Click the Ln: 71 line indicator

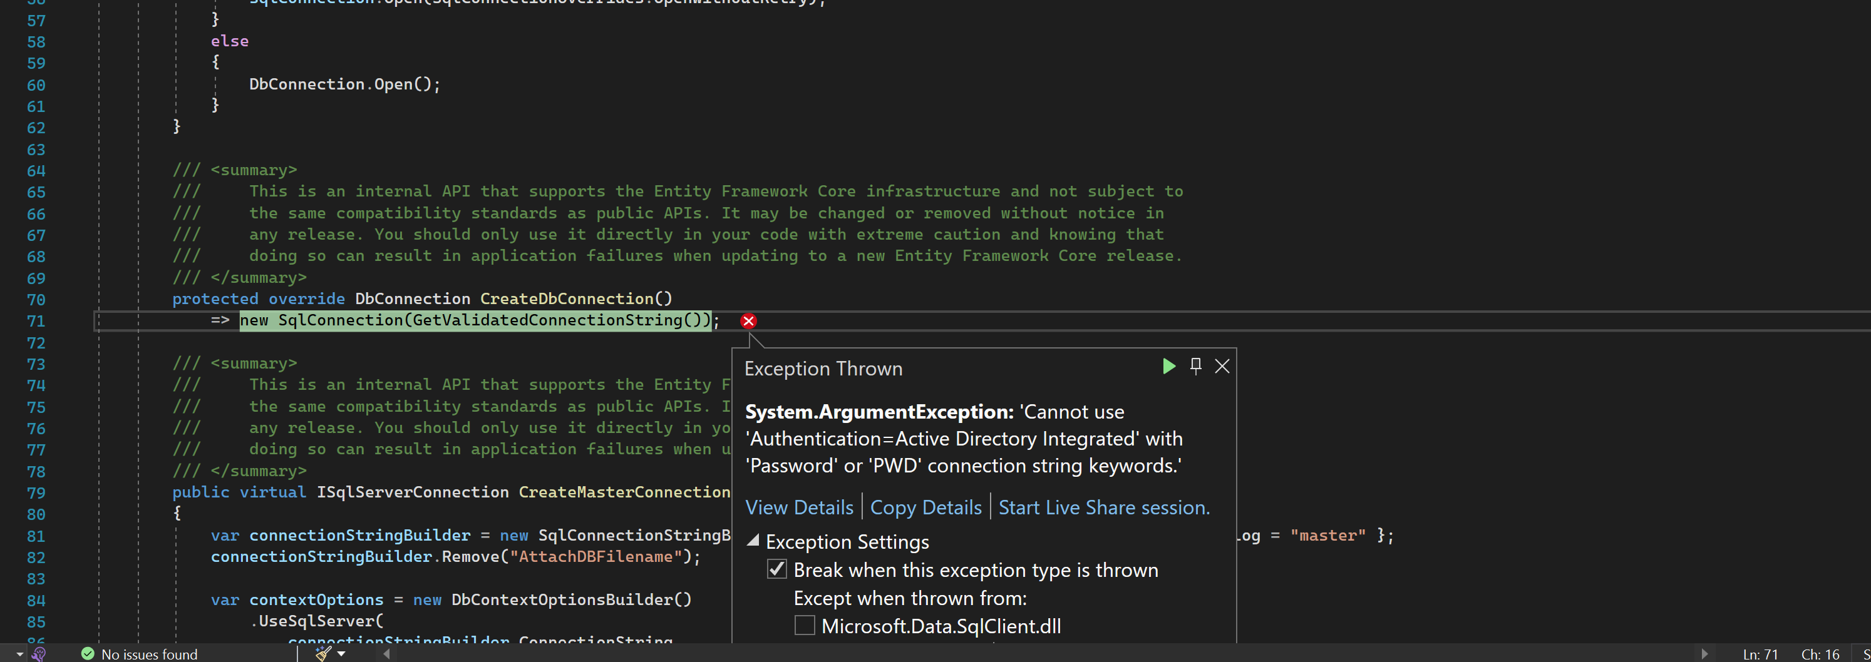pyautogui.click(x=1761, y=654)
